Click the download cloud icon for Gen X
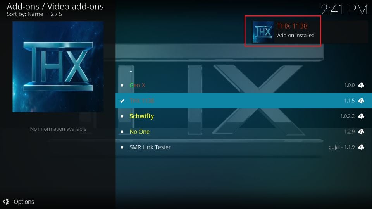Viewport: 372px width, 209px height. click(361, 85)
